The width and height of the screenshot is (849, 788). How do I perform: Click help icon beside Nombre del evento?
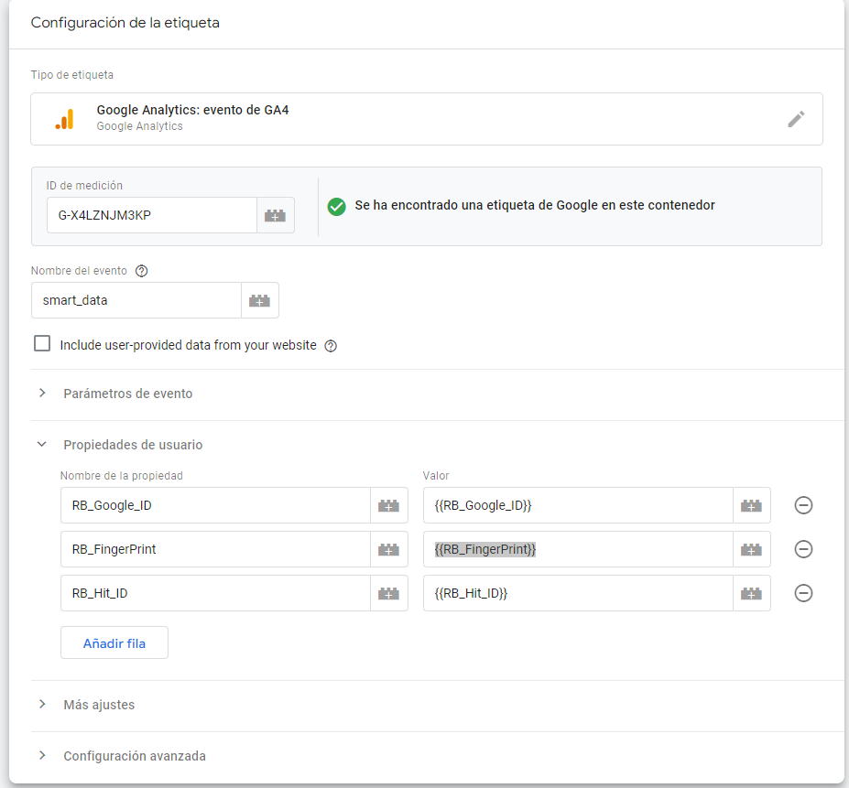(x=141, y=271)
